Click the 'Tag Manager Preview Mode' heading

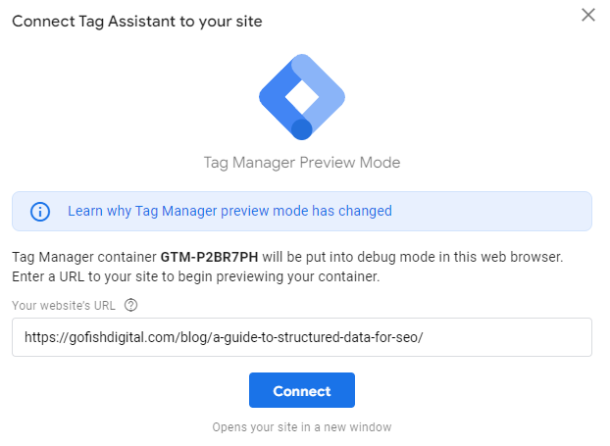(302, 163)
